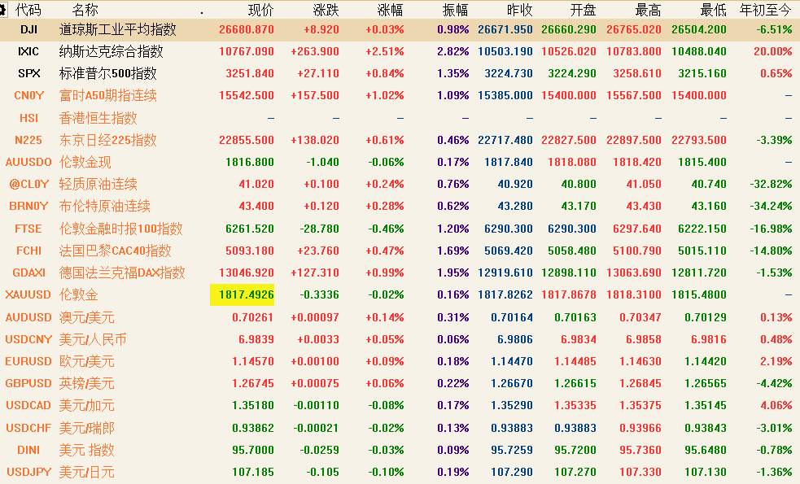
Task: Open the settings gear icon in header
Action: pyautogui.click(x=3, y=9)
